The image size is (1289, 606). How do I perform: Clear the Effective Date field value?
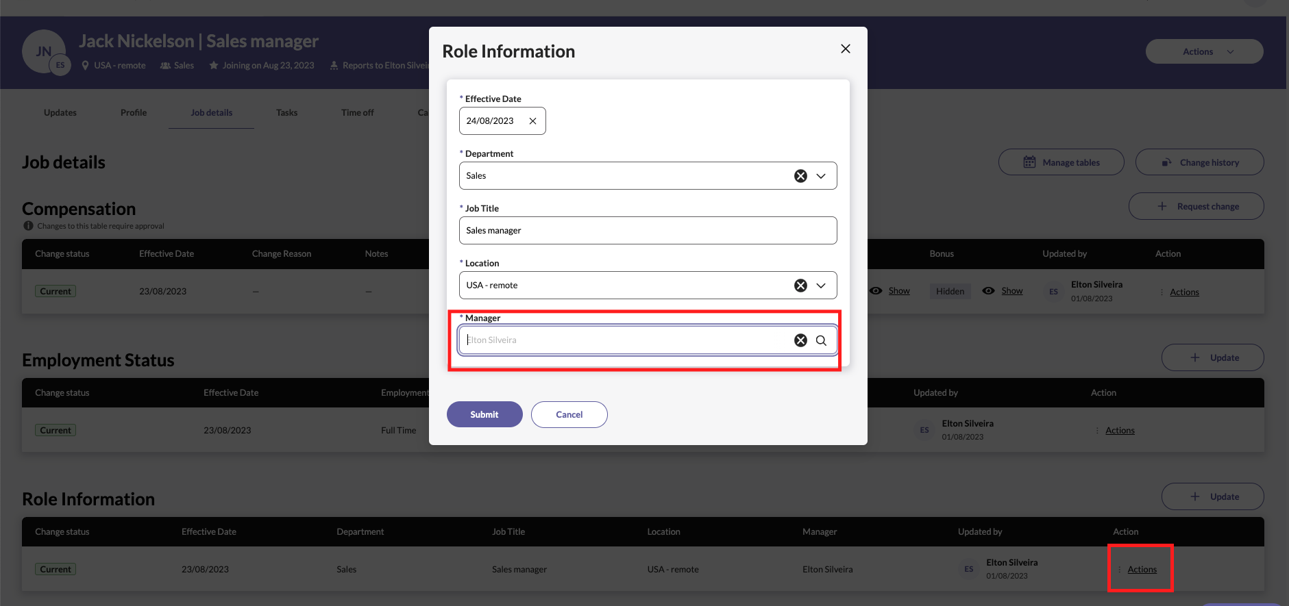click(x=532, y=121)
